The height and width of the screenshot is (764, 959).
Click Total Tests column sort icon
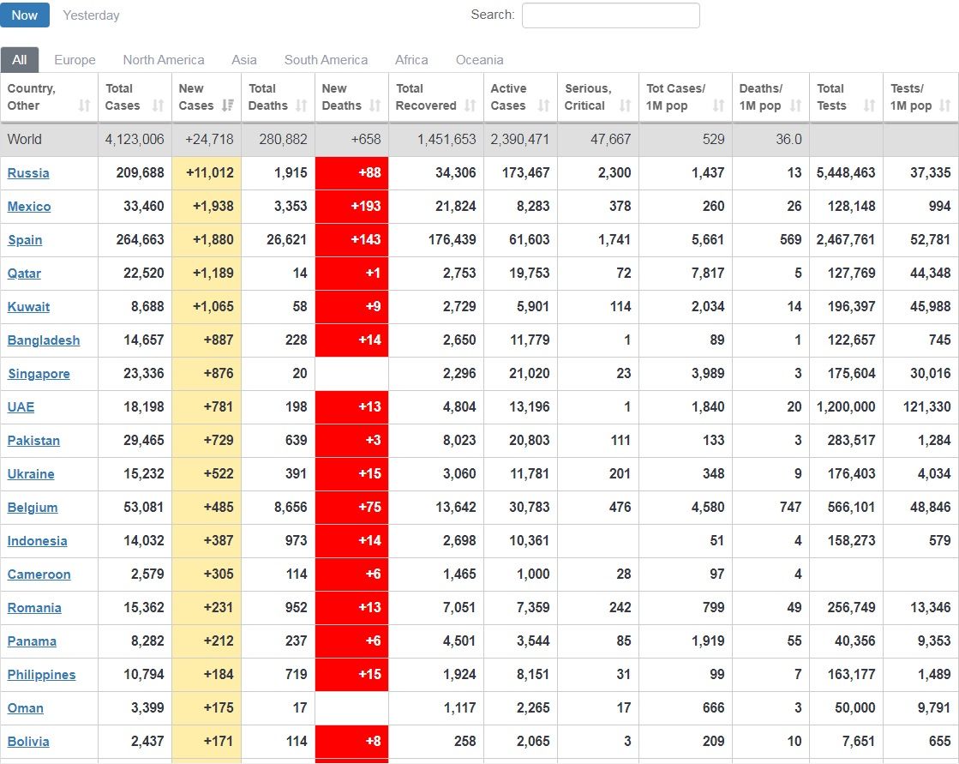[869, 105]
